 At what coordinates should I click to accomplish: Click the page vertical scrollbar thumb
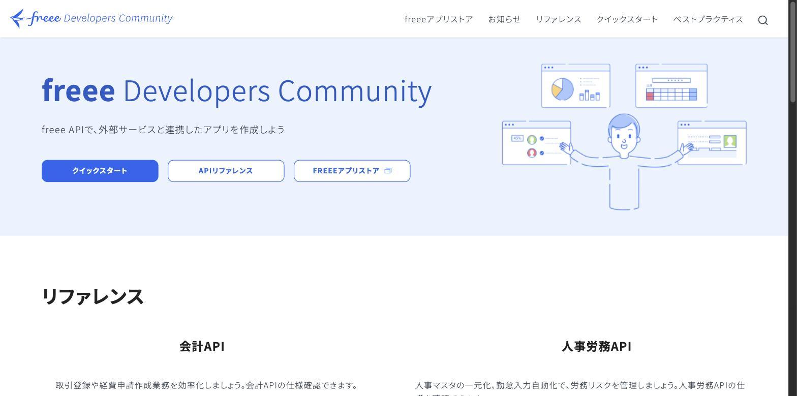click(792, 51)
